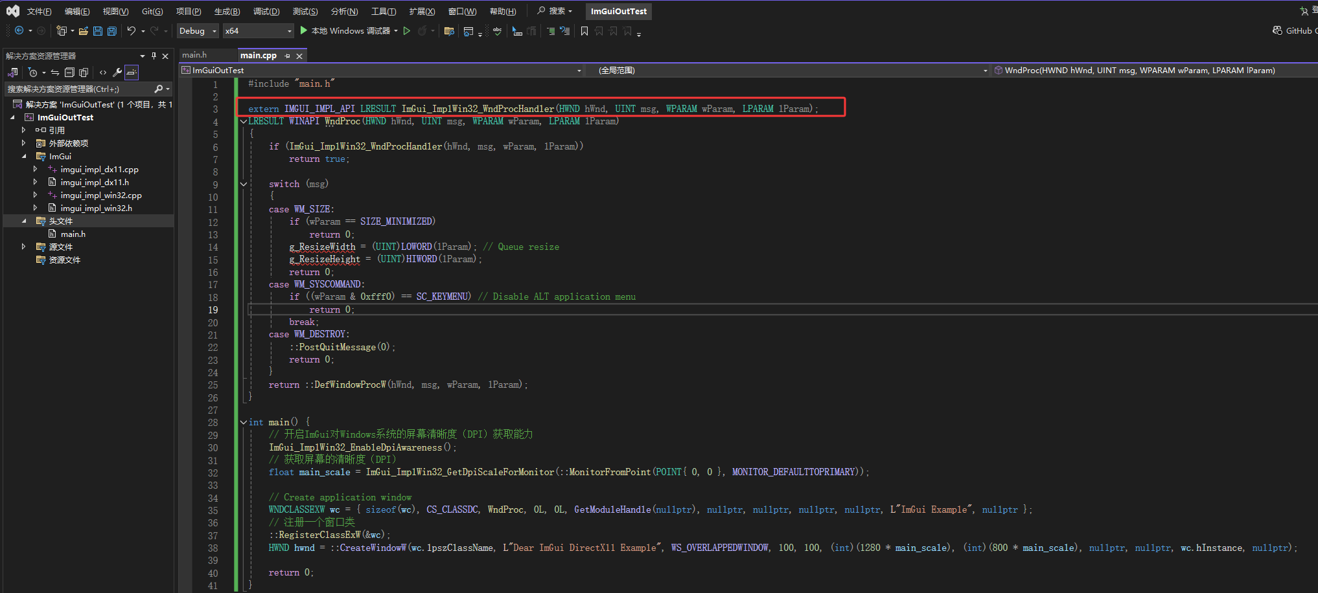This screenshot has width=1318, height=593.
Task: Open the Debug configuration dropdown
Action: point(198,30)
